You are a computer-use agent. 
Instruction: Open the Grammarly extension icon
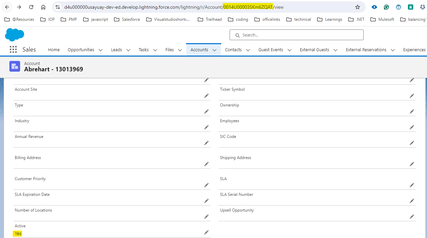[386, 7]
